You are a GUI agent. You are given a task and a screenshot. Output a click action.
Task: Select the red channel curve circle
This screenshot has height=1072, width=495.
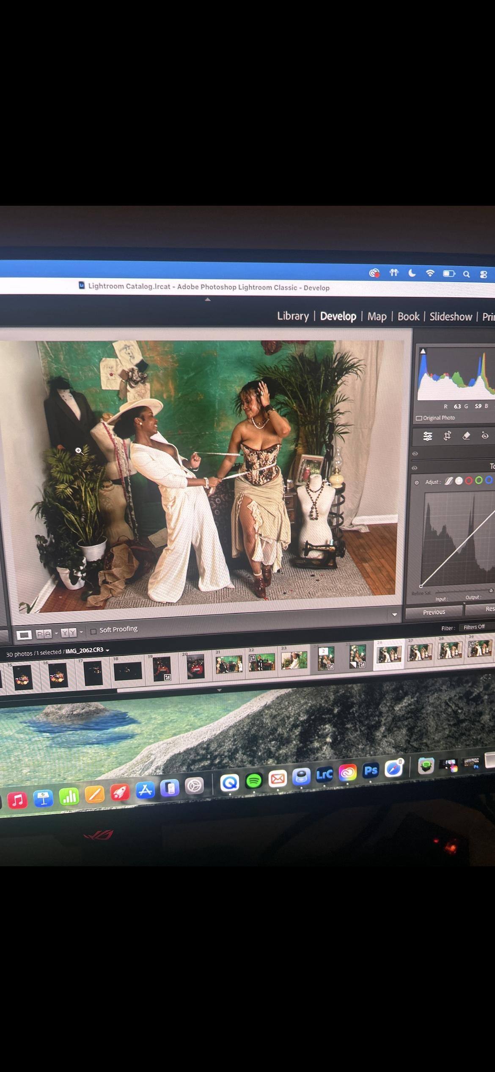[469, 481]
